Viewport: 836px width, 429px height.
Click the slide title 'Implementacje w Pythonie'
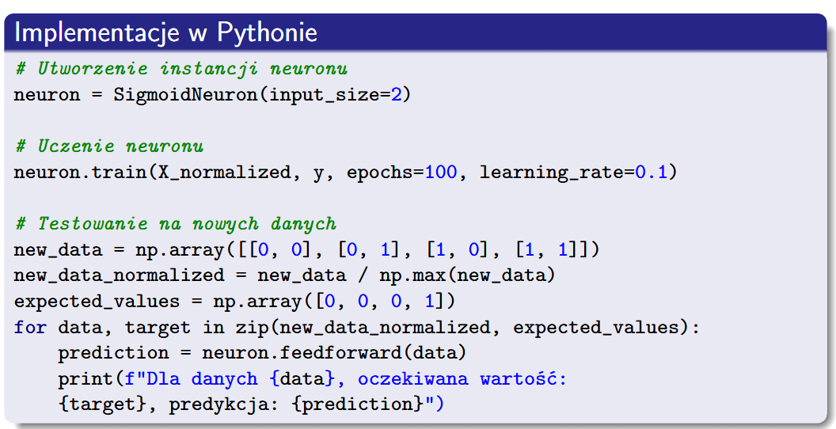166,32
